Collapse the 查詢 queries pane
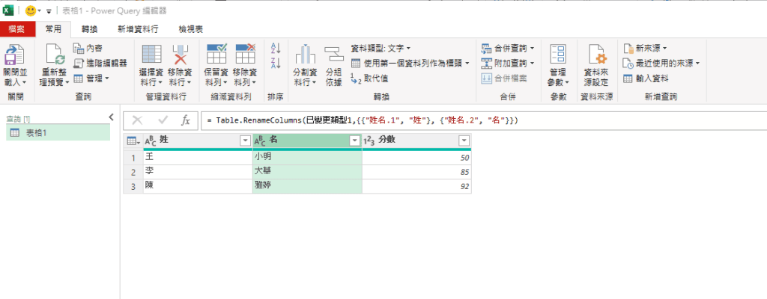Image resolution: width=767 pixels, height=299 pixels. click(x=111, y=117)
